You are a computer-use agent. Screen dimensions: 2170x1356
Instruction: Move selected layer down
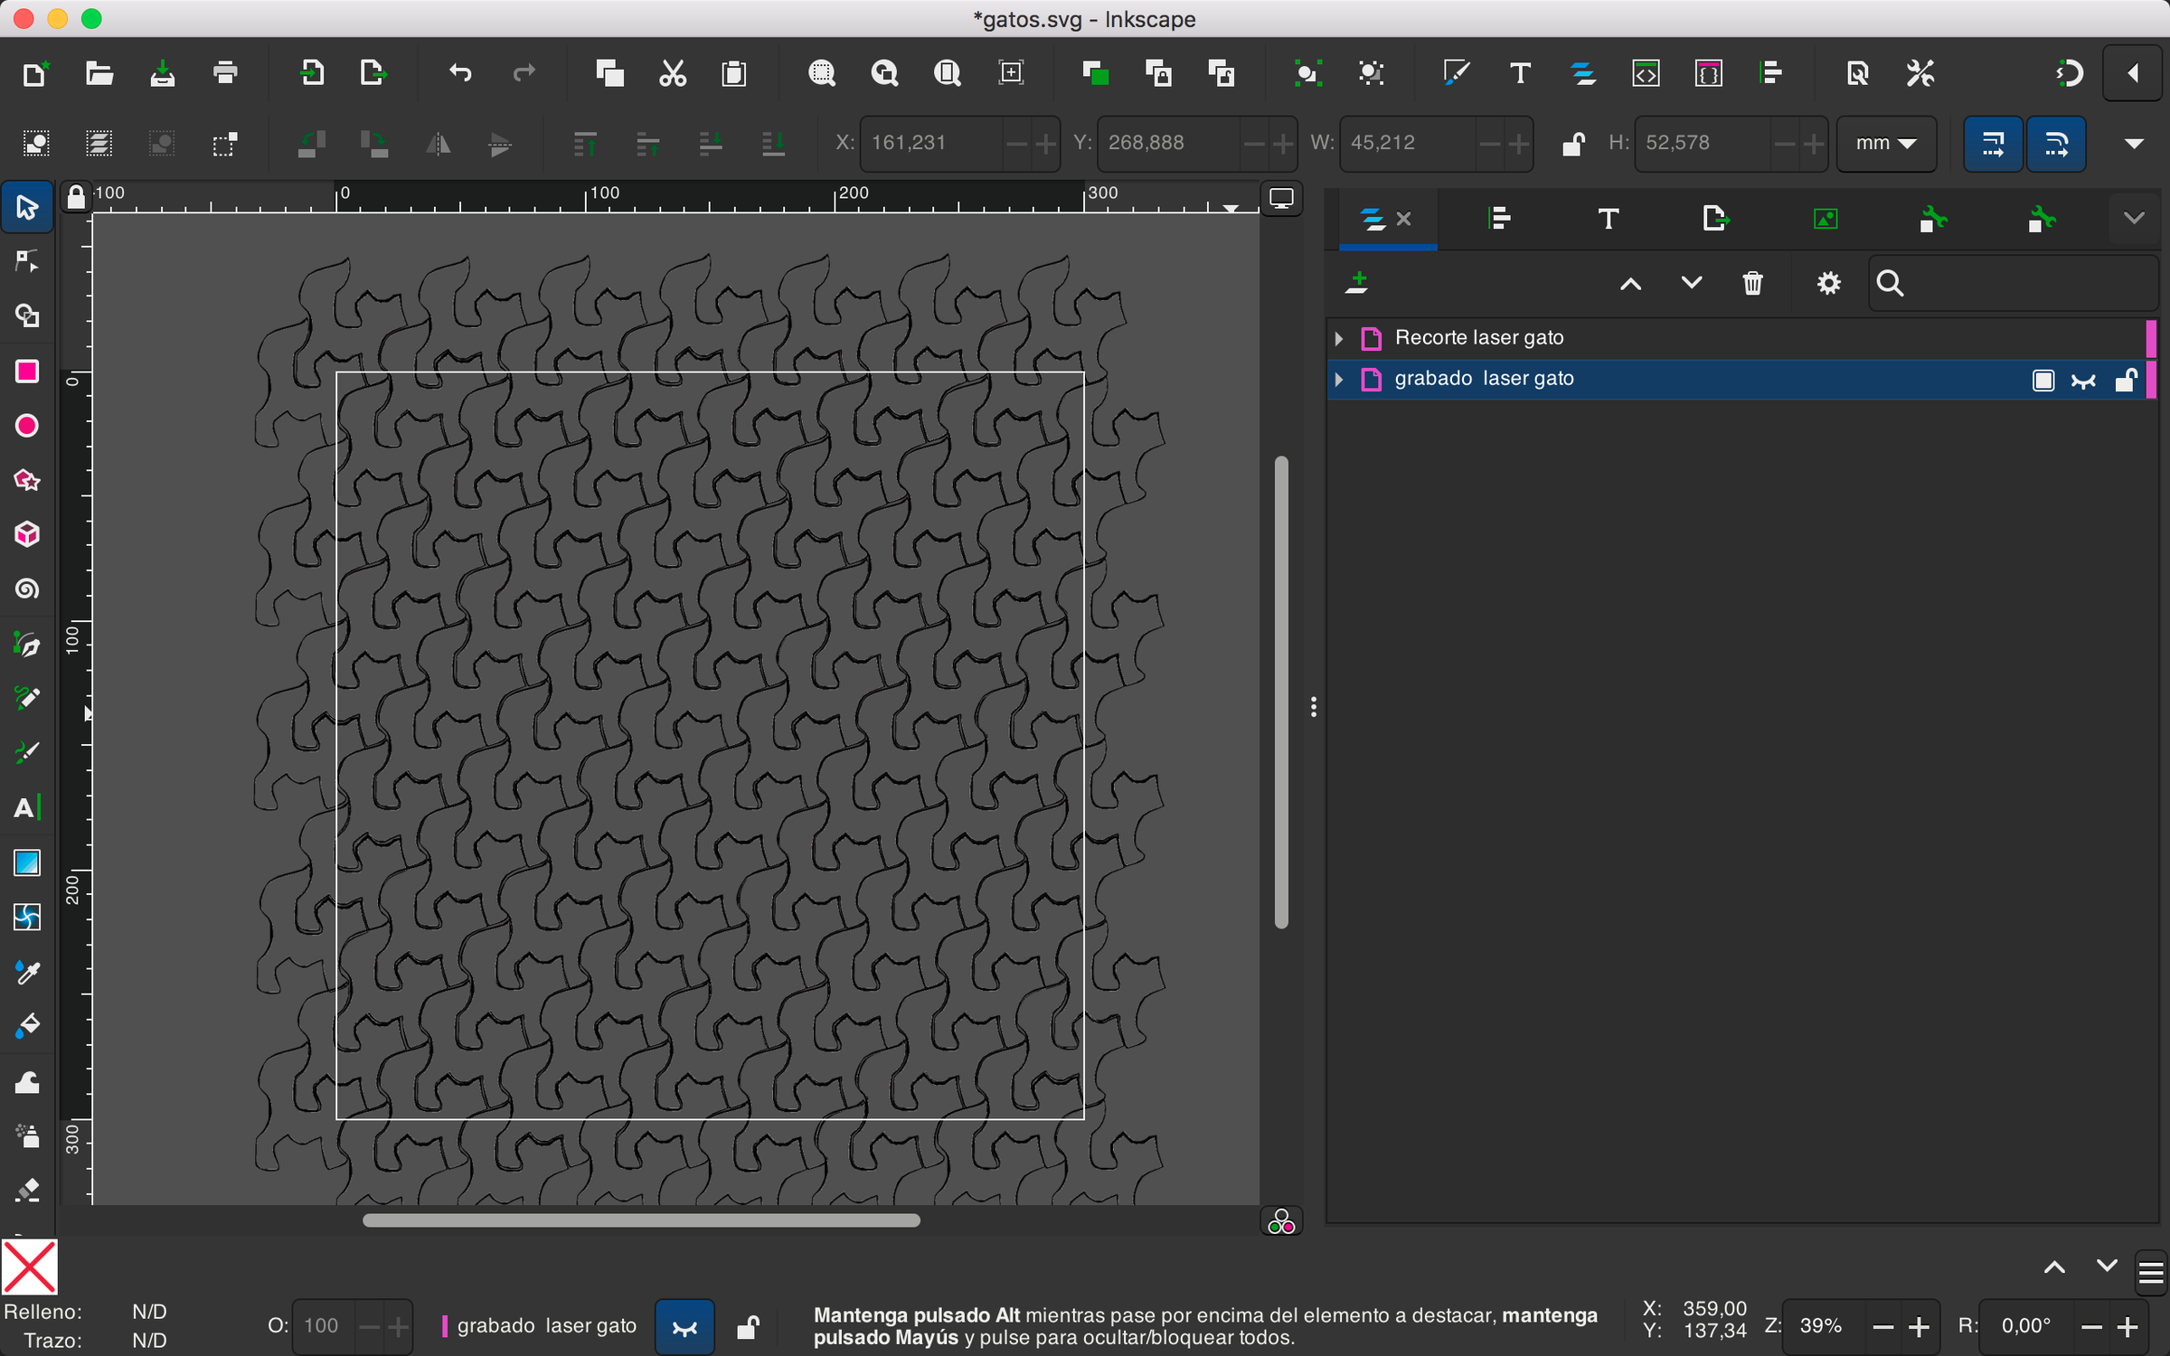click(1691, 284)
